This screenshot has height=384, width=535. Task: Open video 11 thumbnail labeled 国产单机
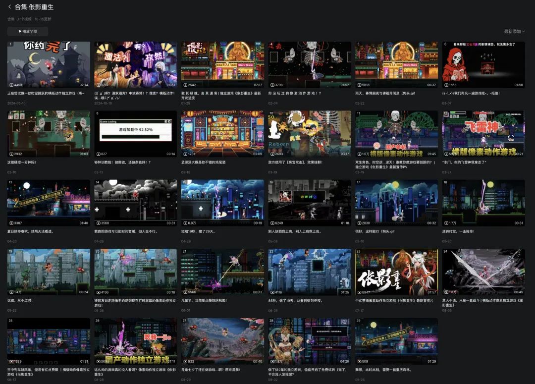point(396,134)
